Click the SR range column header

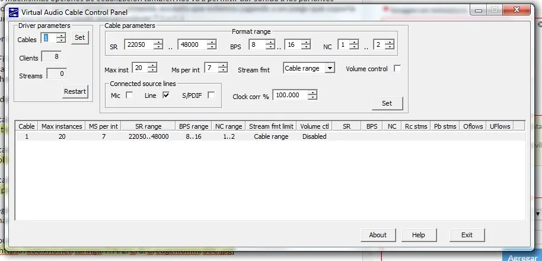coord(148,126)
